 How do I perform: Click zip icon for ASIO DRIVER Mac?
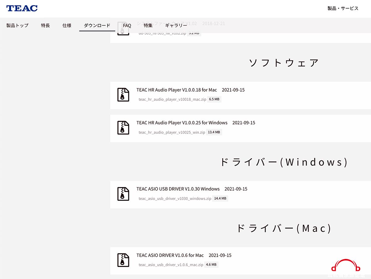tap(123, 260)
